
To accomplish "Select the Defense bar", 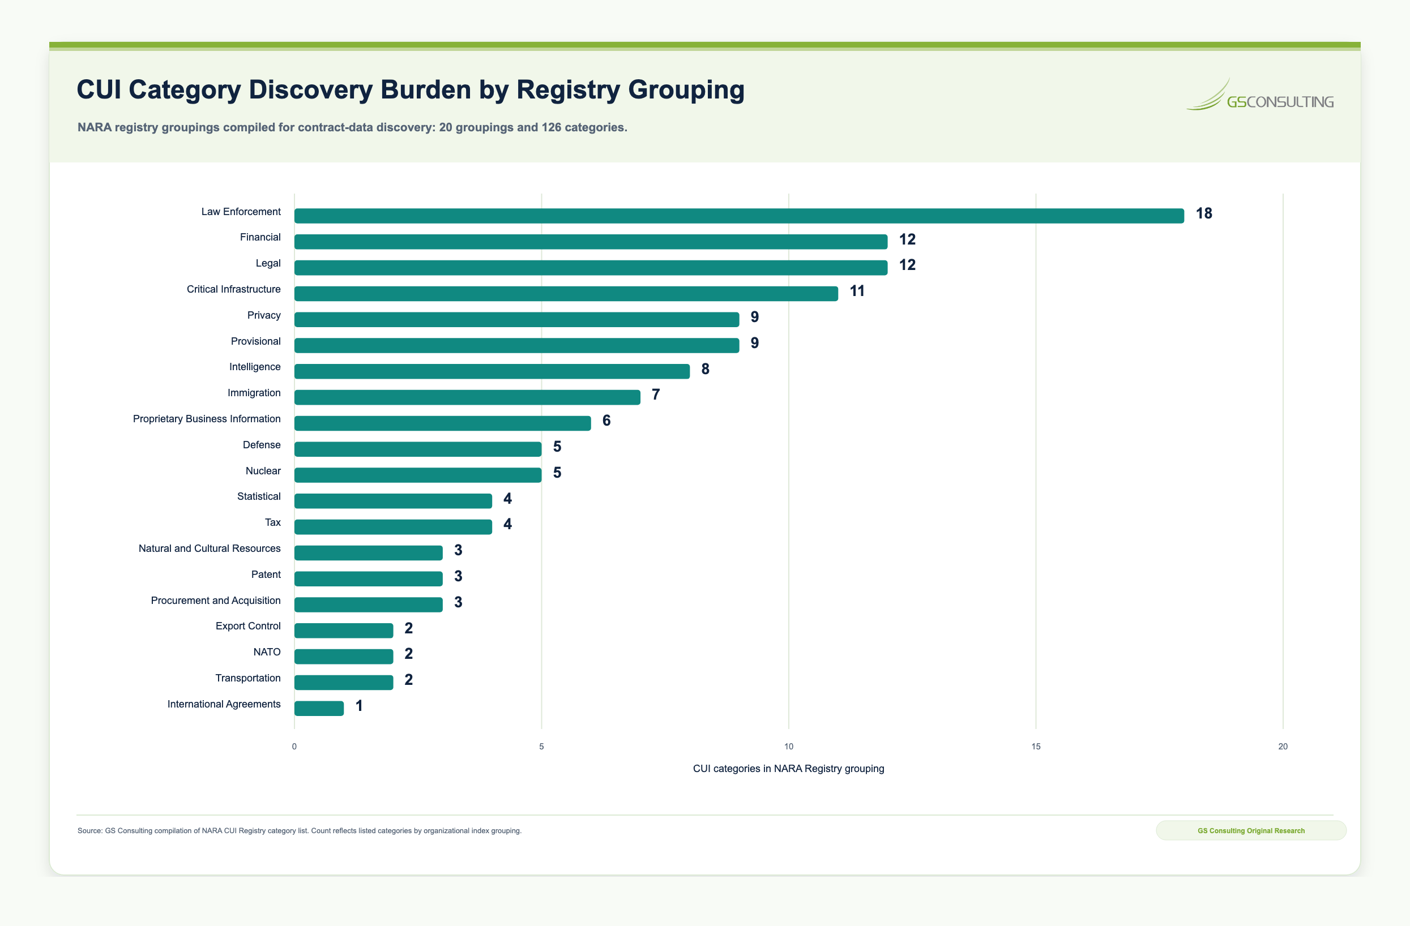I will (418, 449).
